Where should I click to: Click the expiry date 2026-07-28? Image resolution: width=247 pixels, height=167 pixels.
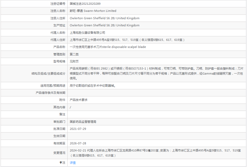[x=78, y=143]
